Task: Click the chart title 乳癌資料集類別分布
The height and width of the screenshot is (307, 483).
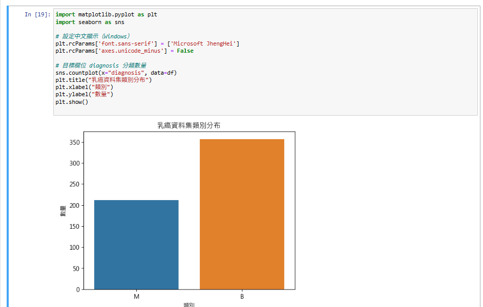Action: tap(189, 125)
